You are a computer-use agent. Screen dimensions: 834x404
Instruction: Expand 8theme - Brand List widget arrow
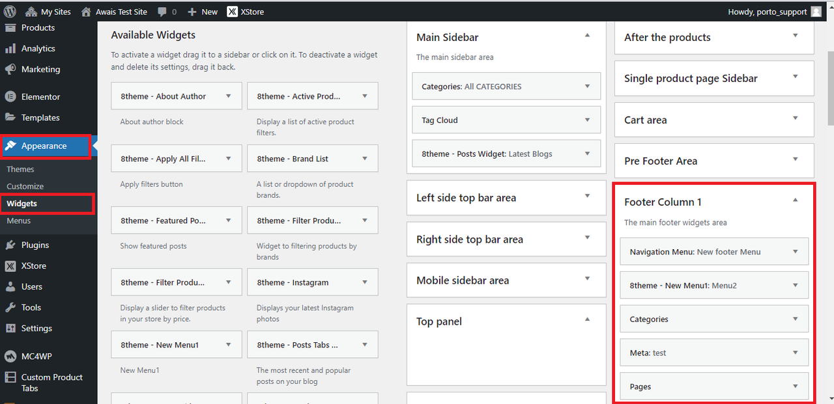(x=364, y=158)
